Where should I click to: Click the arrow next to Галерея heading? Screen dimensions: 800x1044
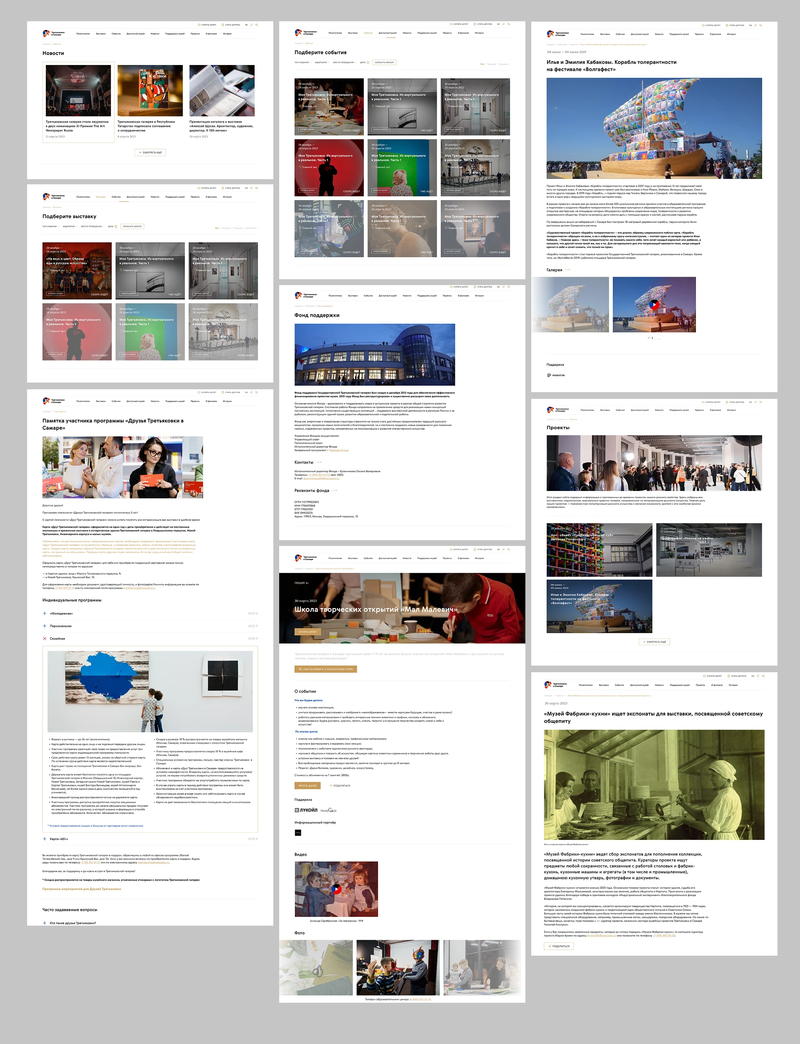pyautogui.click(x=567, y=270)
